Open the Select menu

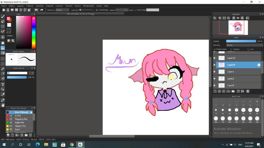(x=39, y=6)
